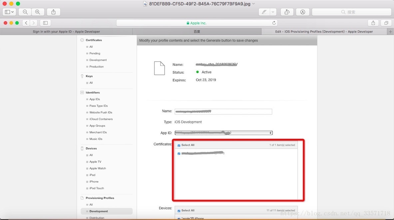Open iPhone devices in sidebar
Viewport: 394px width, 220px height.
(x=94, y=182)
